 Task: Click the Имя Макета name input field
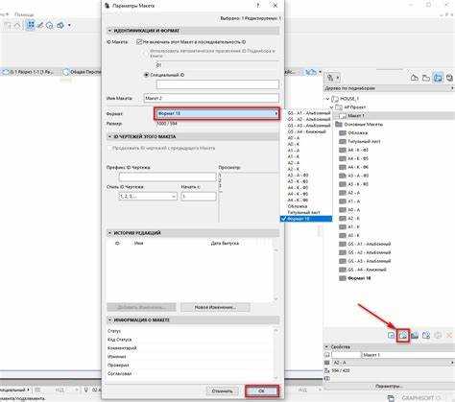[211, 98]
